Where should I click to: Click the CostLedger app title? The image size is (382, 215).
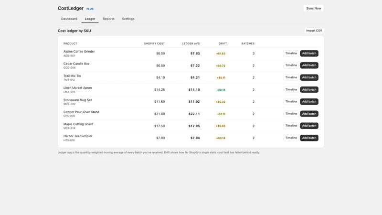(71, 8)
